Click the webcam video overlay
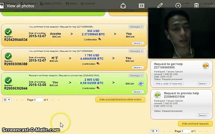Viewport: 215px width, 134px height. pos(181,33)
